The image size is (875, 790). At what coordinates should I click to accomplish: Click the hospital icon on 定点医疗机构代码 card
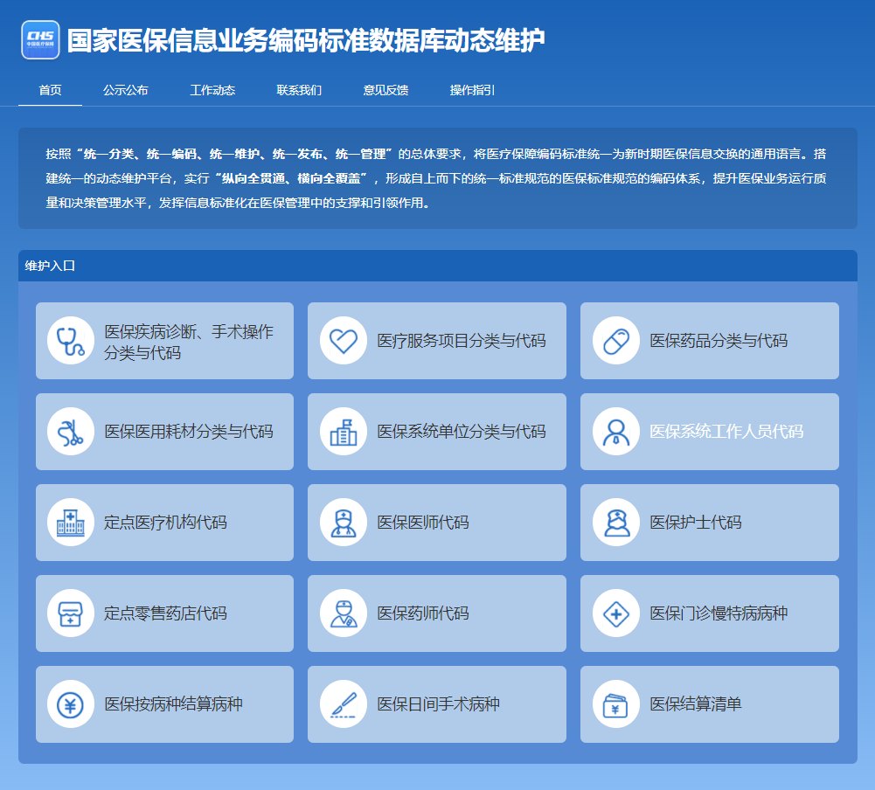click(71, 523)
